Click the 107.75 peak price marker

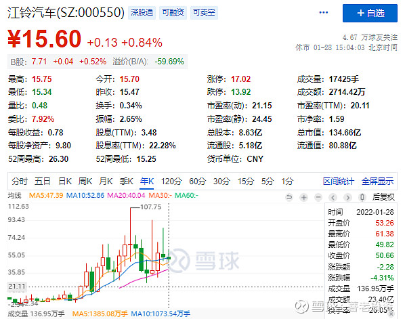(150, 207)
